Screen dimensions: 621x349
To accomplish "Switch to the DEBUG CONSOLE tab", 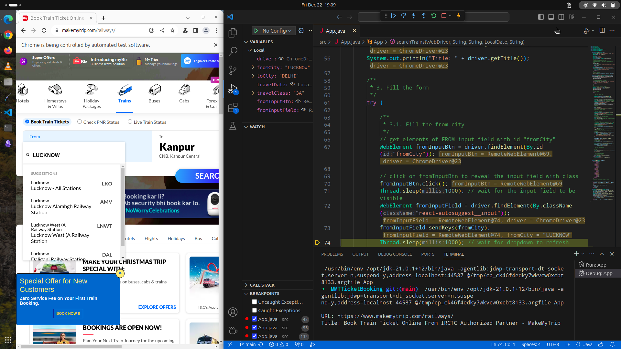I will pos(395,254).
